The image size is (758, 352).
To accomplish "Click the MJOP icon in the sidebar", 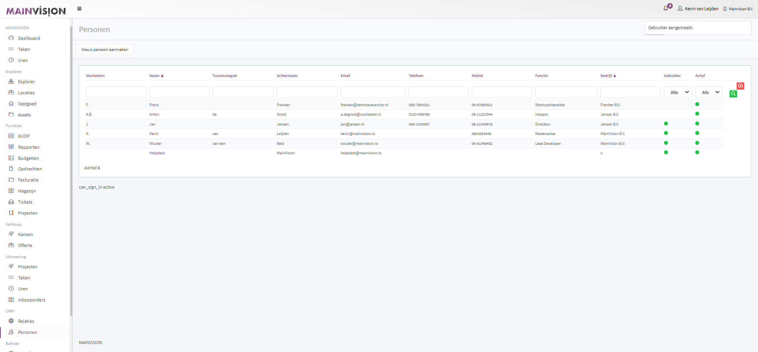I will (x=11, y=136).
